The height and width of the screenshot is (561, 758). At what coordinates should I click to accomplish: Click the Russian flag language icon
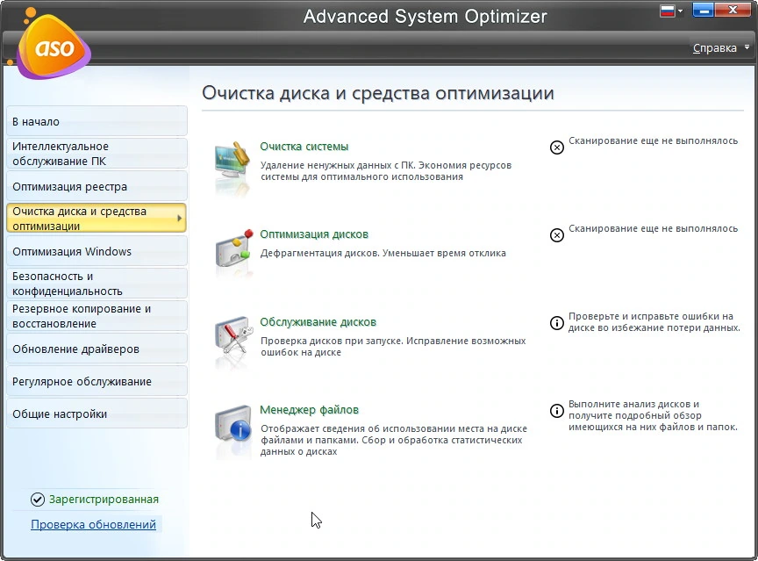(x=668, y=11)
